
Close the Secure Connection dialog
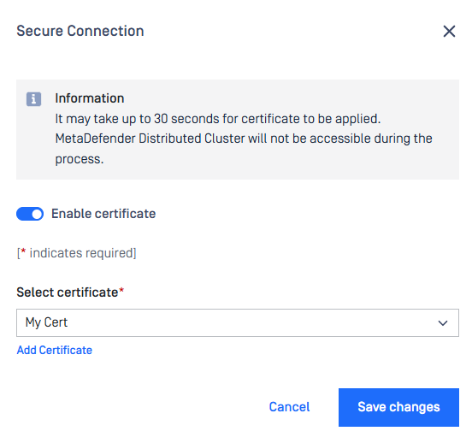tap(449, 32)
